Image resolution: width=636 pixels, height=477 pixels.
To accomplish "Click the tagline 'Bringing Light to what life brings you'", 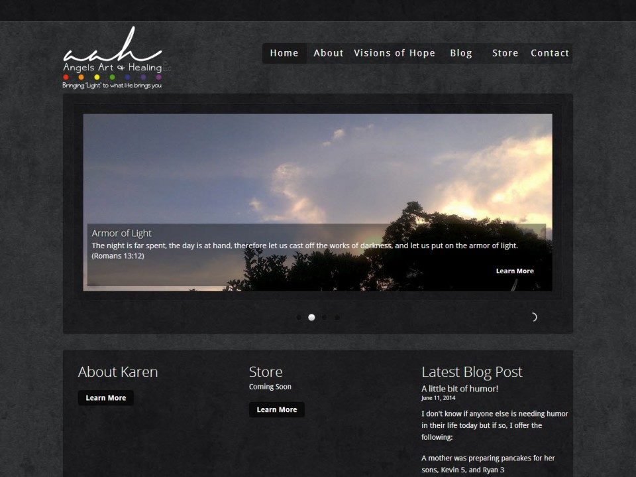I will (112, 86).
